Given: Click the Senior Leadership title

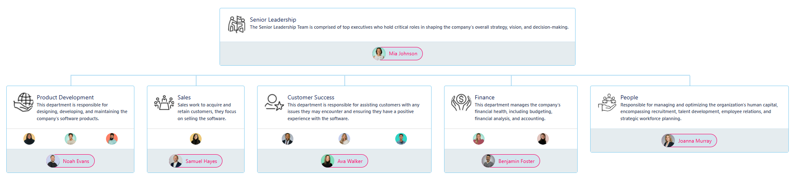Looking at the screenshot, I should 273,20.
